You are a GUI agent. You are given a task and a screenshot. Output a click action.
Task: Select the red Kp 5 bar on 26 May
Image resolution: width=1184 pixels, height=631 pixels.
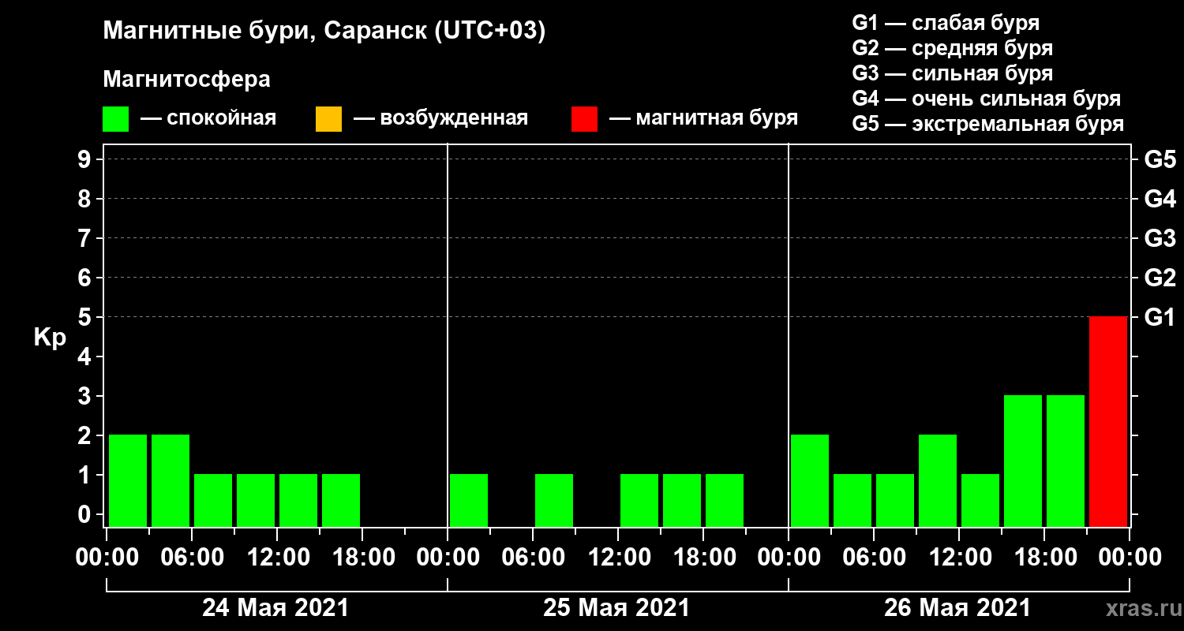pyautogui.click(x=1107, y=422)
